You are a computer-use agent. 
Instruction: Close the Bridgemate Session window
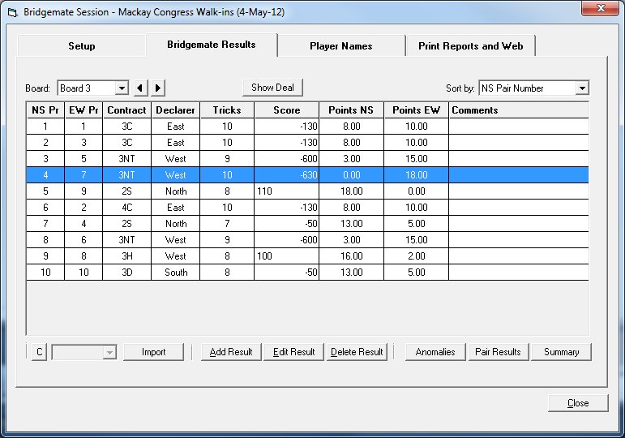(x=601, y=8)
